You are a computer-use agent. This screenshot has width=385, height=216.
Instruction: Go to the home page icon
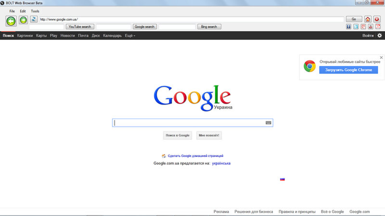tap(368, 19)
